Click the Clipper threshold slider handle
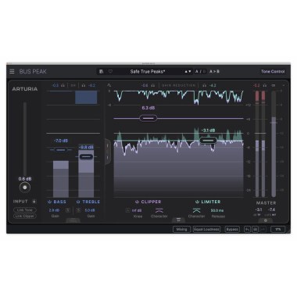 (x=148, y=118)
